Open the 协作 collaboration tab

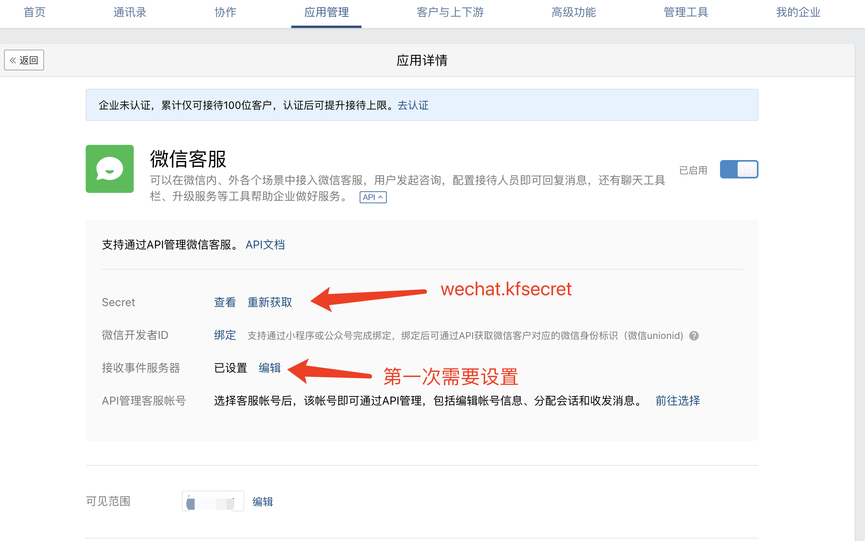[x=225, y=12]
